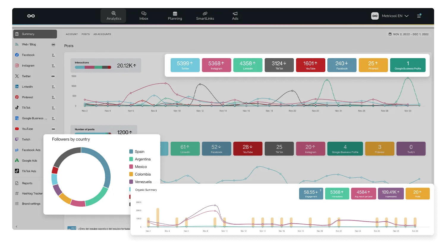Screen dimensions: 446x242
Task: Click the Spain legend color swatch
Action: (131, 152)
